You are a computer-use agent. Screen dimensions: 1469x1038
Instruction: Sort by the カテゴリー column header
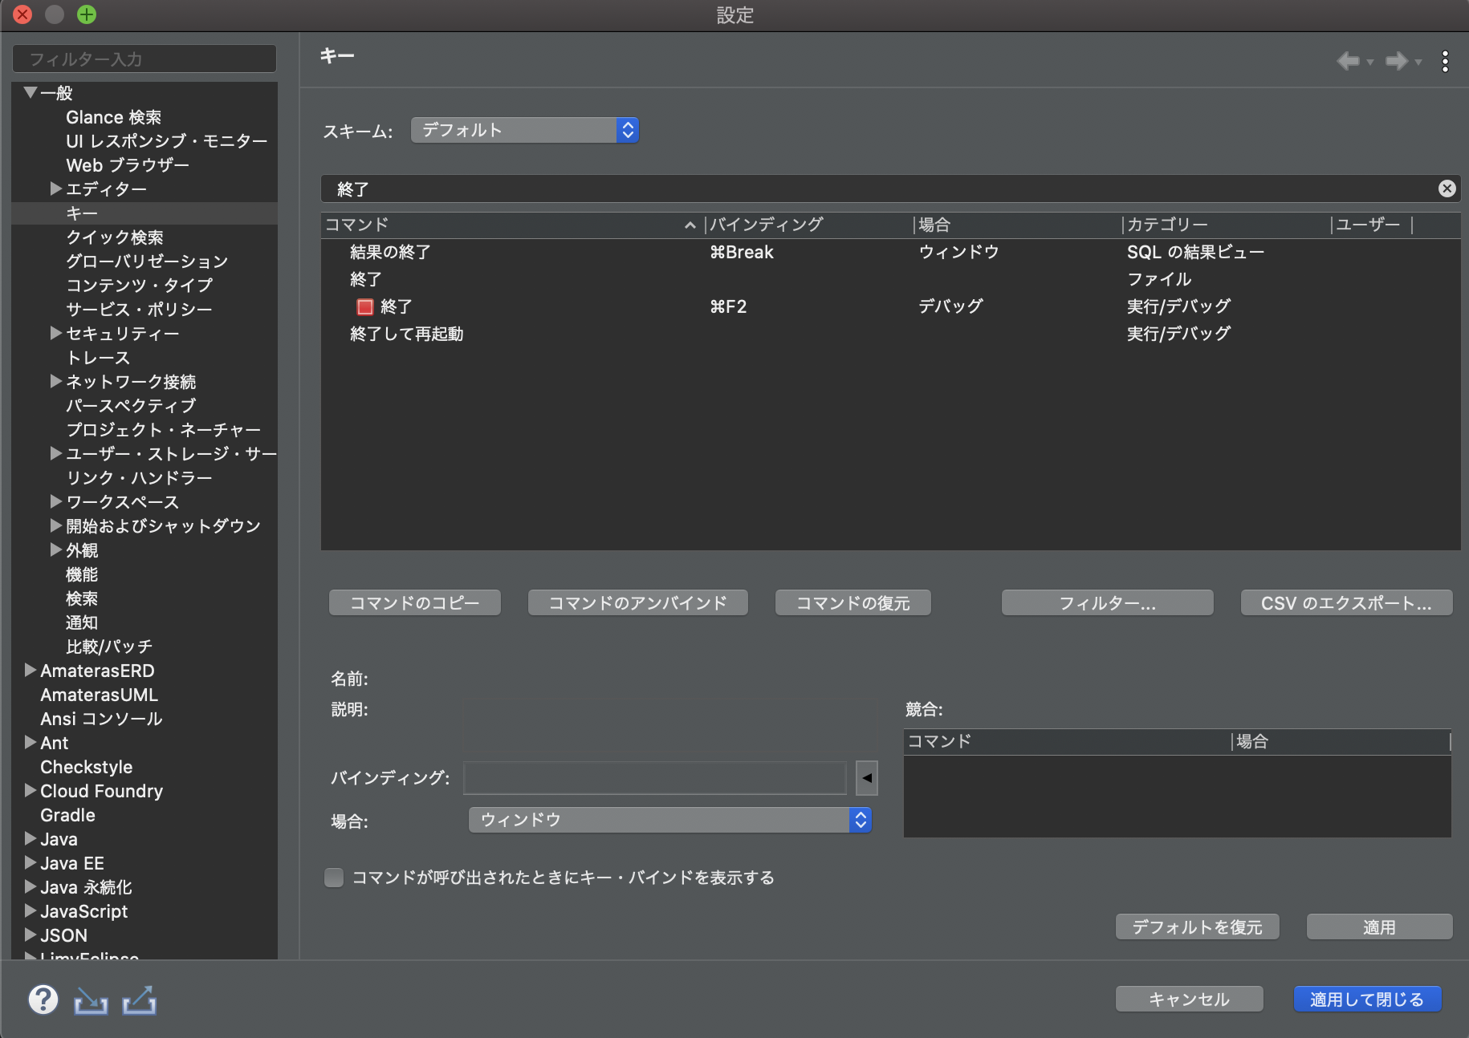(1227, 225)
